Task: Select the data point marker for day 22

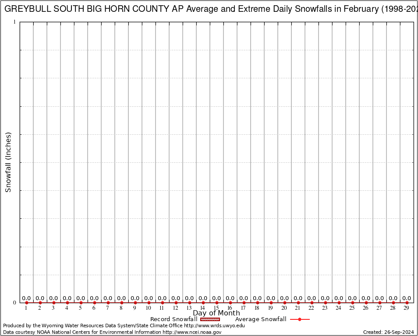Action: tap(312, 303)
